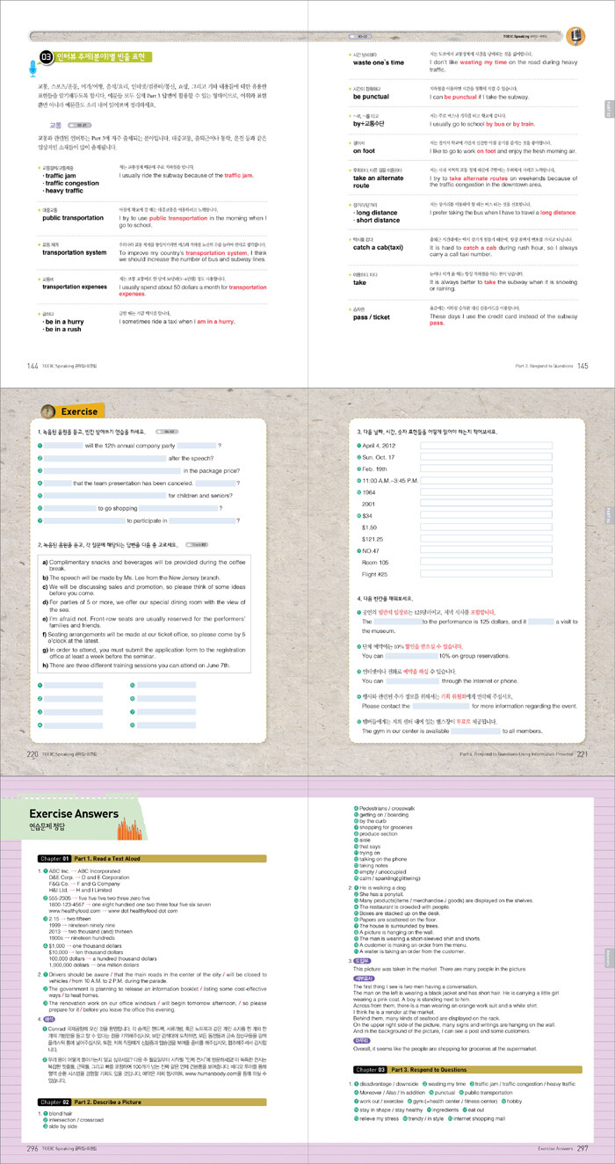Click sentence 'I usually spend about 50 dollars a month'
This screenshot has width=615, height=1164.
point(192,292)
